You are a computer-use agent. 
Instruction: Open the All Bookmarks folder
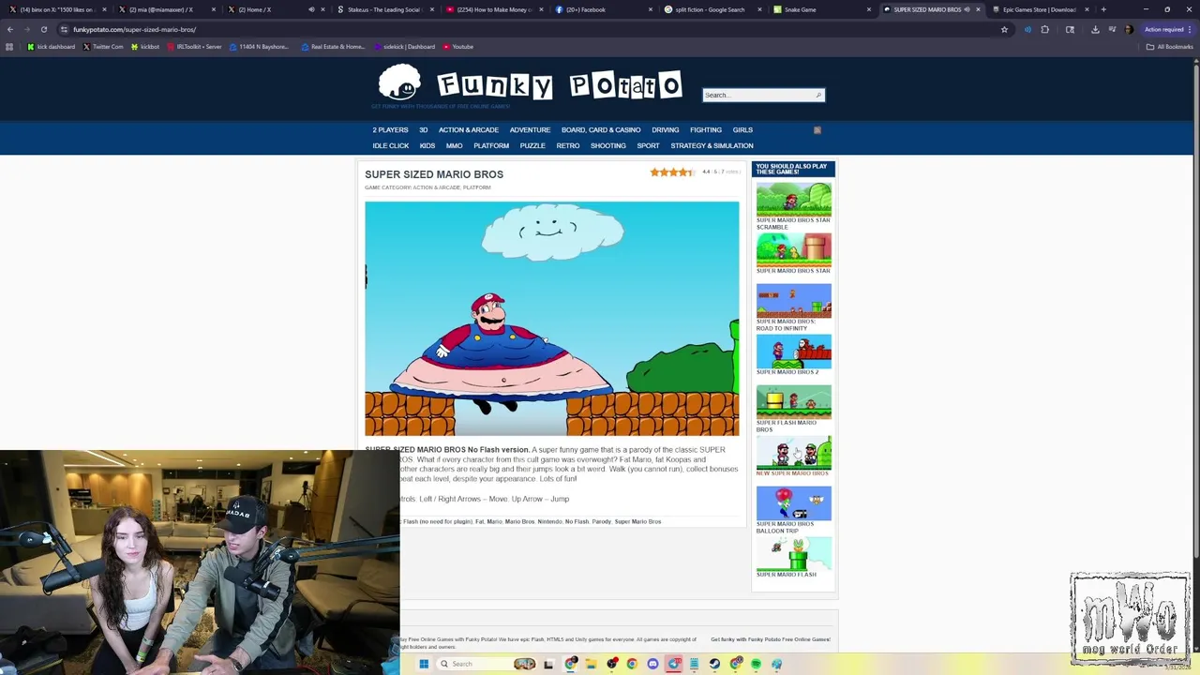tap(1169, 46)
